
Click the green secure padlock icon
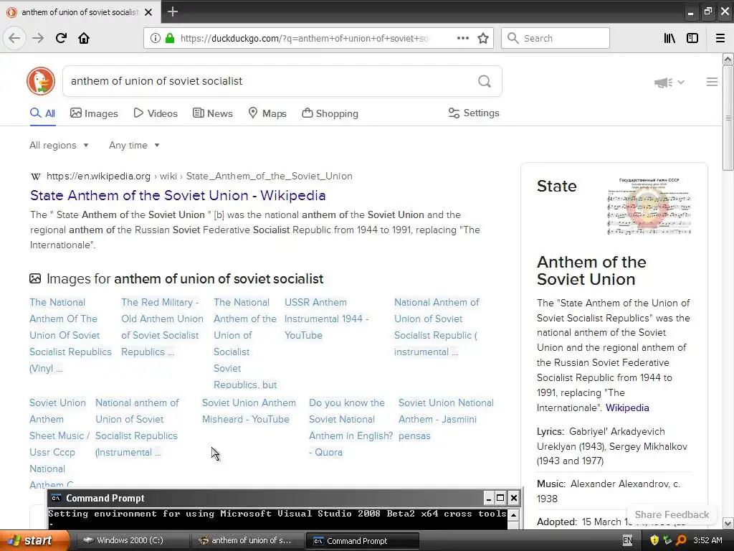170,39
